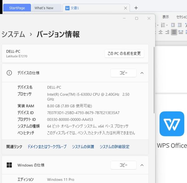The height and width of the screenshot is (183, 187).
Task: Click the info icon beside デバイスの仕様
Action: click(9, 73)
